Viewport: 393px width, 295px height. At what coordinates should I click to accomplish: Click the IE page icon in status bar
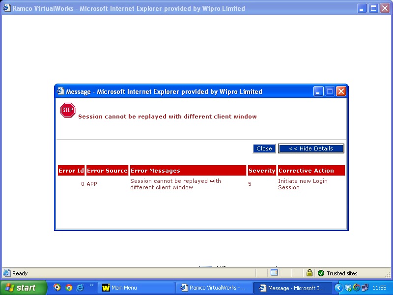(6, 273)
